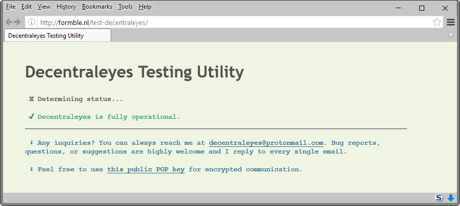The image size is (460, 206).
Task: Click the blue download arrow icon
Action: [x=451, y=198]
